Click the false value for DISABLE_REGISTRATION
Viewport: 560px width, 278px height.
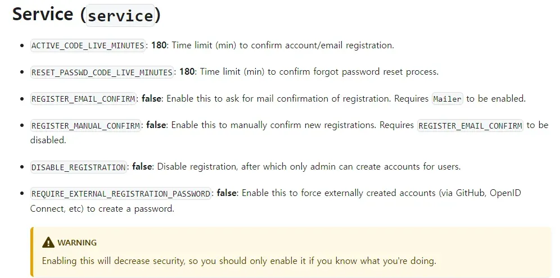142,167
